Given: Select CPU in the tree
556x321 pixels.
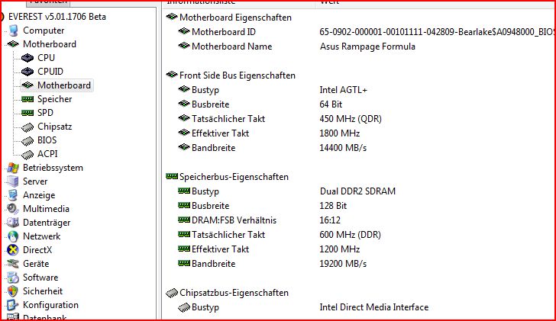Looking at the screenshot, I should coord(46,58).
